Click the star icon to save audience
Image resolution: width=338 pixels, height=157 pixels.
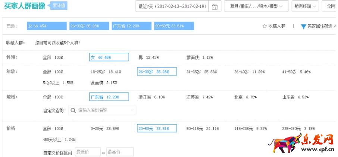(x=265, y=26)
